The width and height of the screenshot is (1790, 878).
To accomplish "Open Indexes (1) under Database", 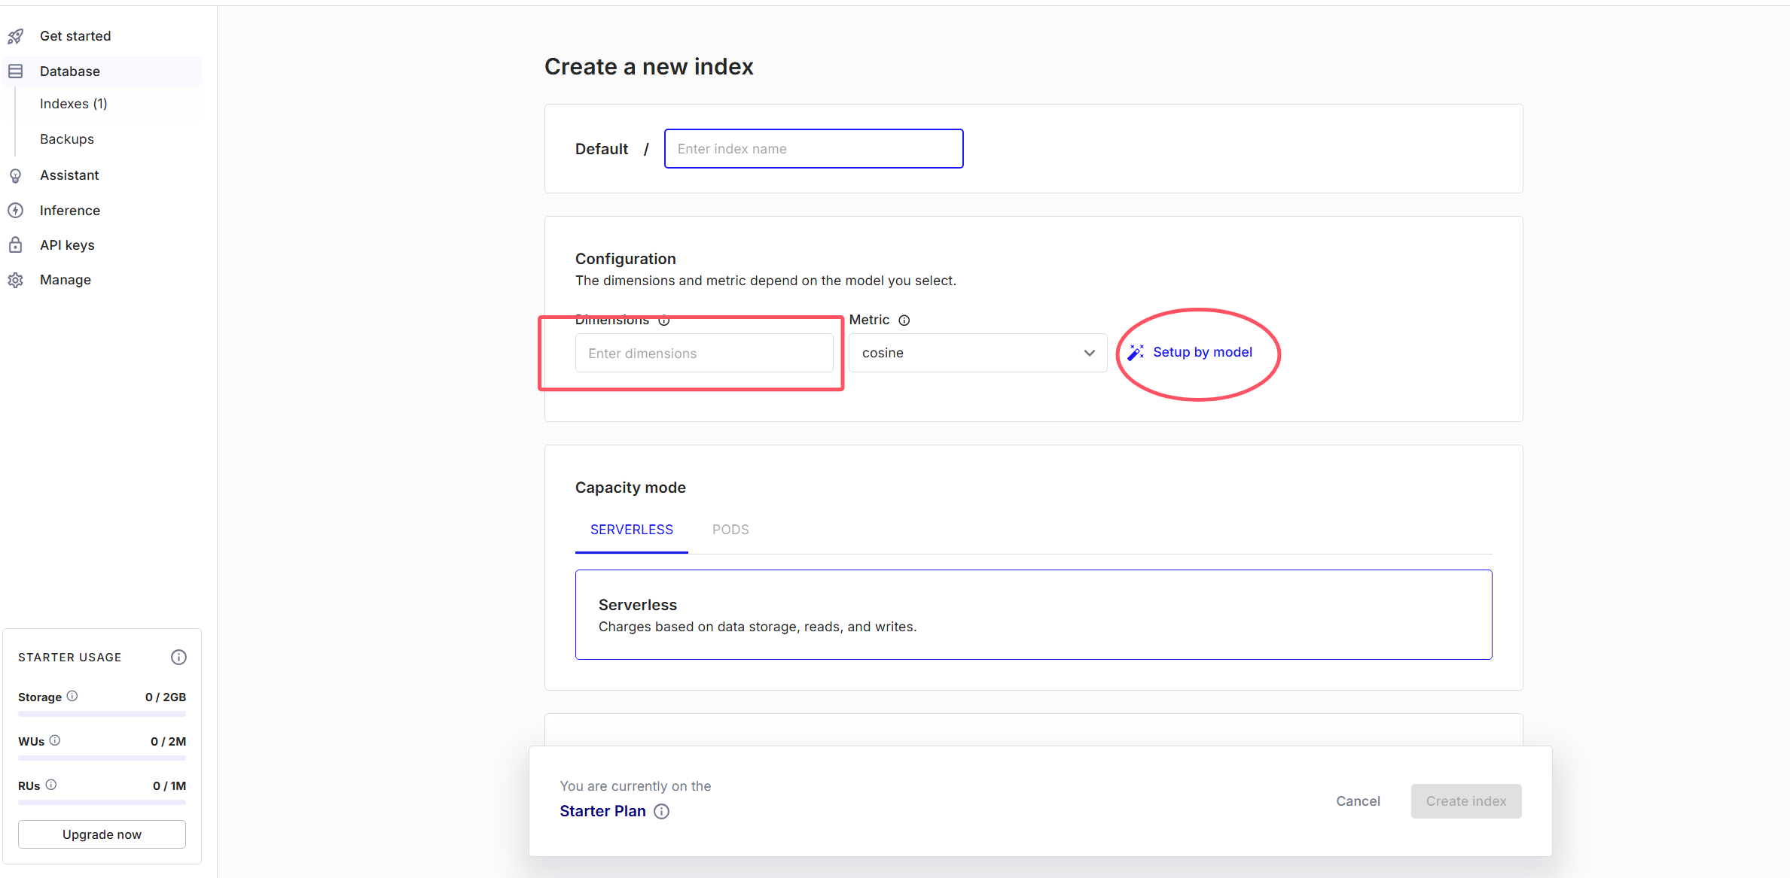I will [74, 104].
